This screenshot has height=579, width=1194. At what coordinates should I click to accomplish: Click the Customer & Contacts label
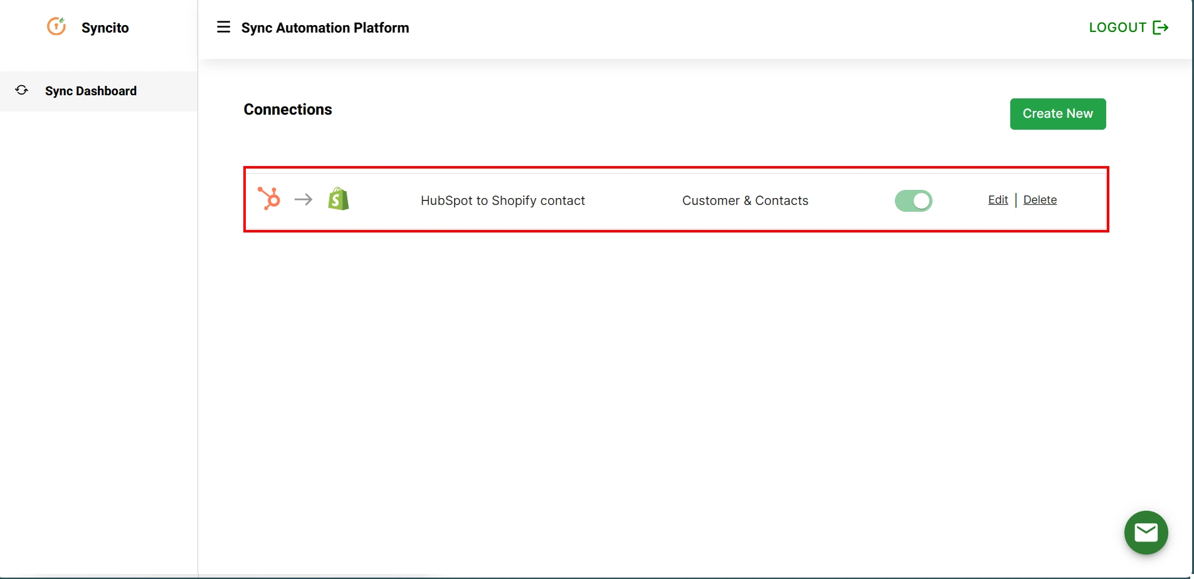pyautogui.click(x=746, y=200)
